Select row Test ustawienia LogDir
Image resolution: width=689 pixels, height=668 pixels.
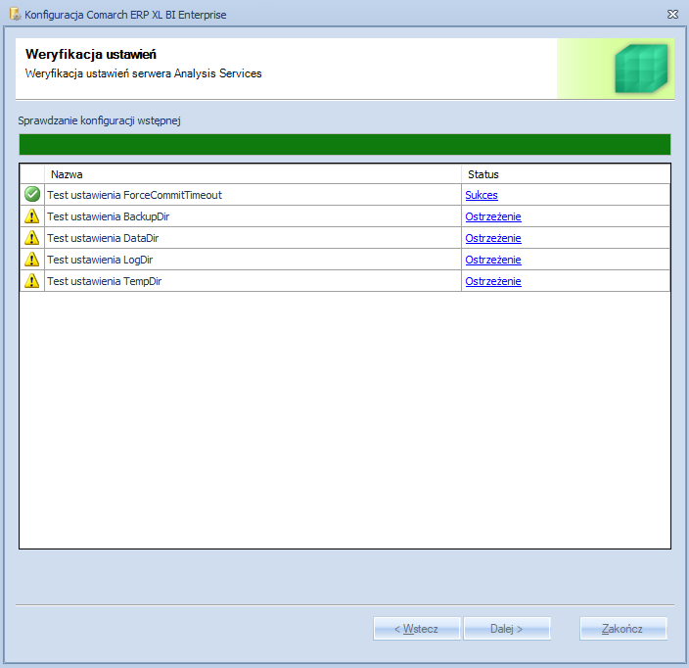click(x=344, y=259)
